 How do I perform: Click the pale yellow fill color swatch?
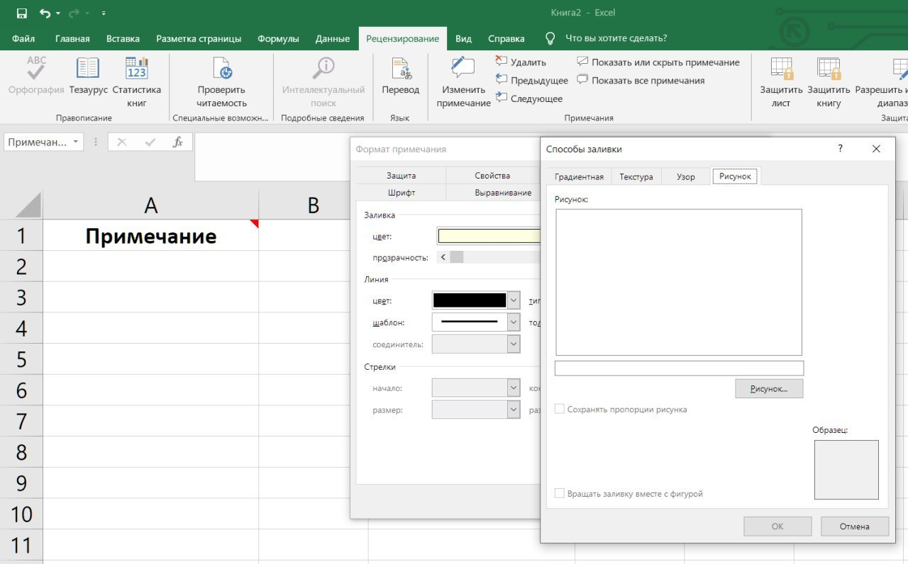(489, 236)
